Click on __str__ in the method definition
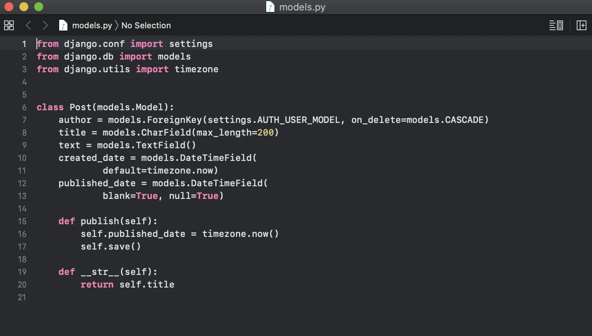The height and width of the screenshot is (336, 592). tap(100, 272)
